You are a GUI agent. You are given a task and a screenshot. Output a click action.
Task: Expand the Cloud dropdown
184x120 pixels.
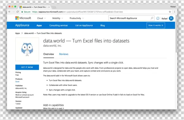click(x=41, y=18)
